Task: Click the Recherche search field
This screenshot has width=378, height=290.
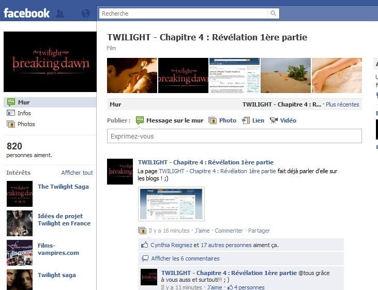Action: point(184,13)
